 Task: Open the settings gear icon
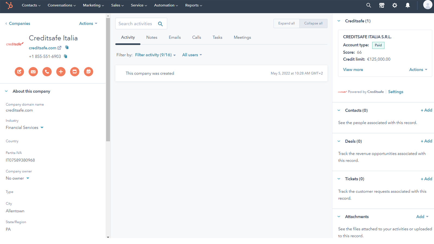coord(394,5)
